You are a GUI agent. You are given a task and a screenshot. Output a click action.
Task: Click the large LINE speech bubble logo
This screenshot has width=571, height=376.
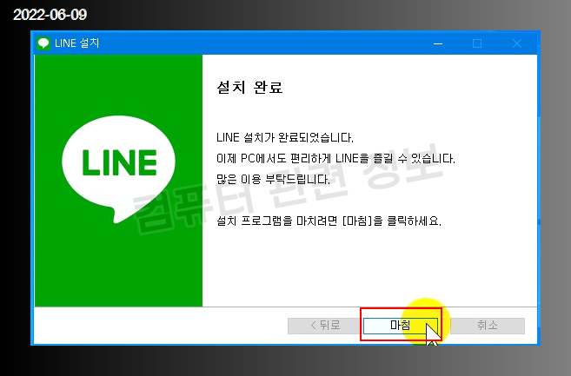click(x=119, y=169)
